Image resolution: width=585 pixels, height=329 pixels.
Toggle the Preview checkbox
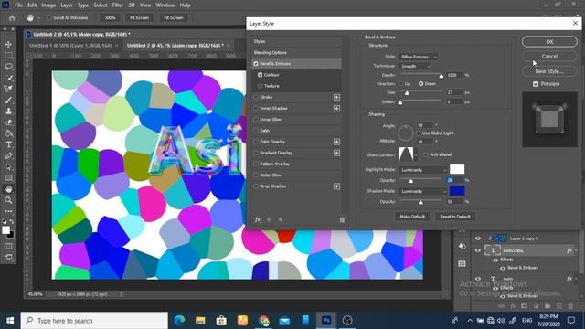click(x=536, y=84)
